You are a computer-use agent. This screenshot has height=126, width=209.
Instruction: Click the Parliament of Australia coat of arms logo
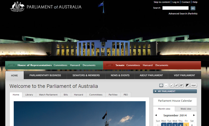click(x=17, y=7)
